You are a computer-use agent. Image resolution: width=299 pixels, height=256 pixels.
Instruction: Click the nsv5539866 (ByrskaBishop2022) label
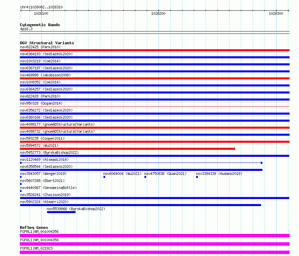(76, 209)
